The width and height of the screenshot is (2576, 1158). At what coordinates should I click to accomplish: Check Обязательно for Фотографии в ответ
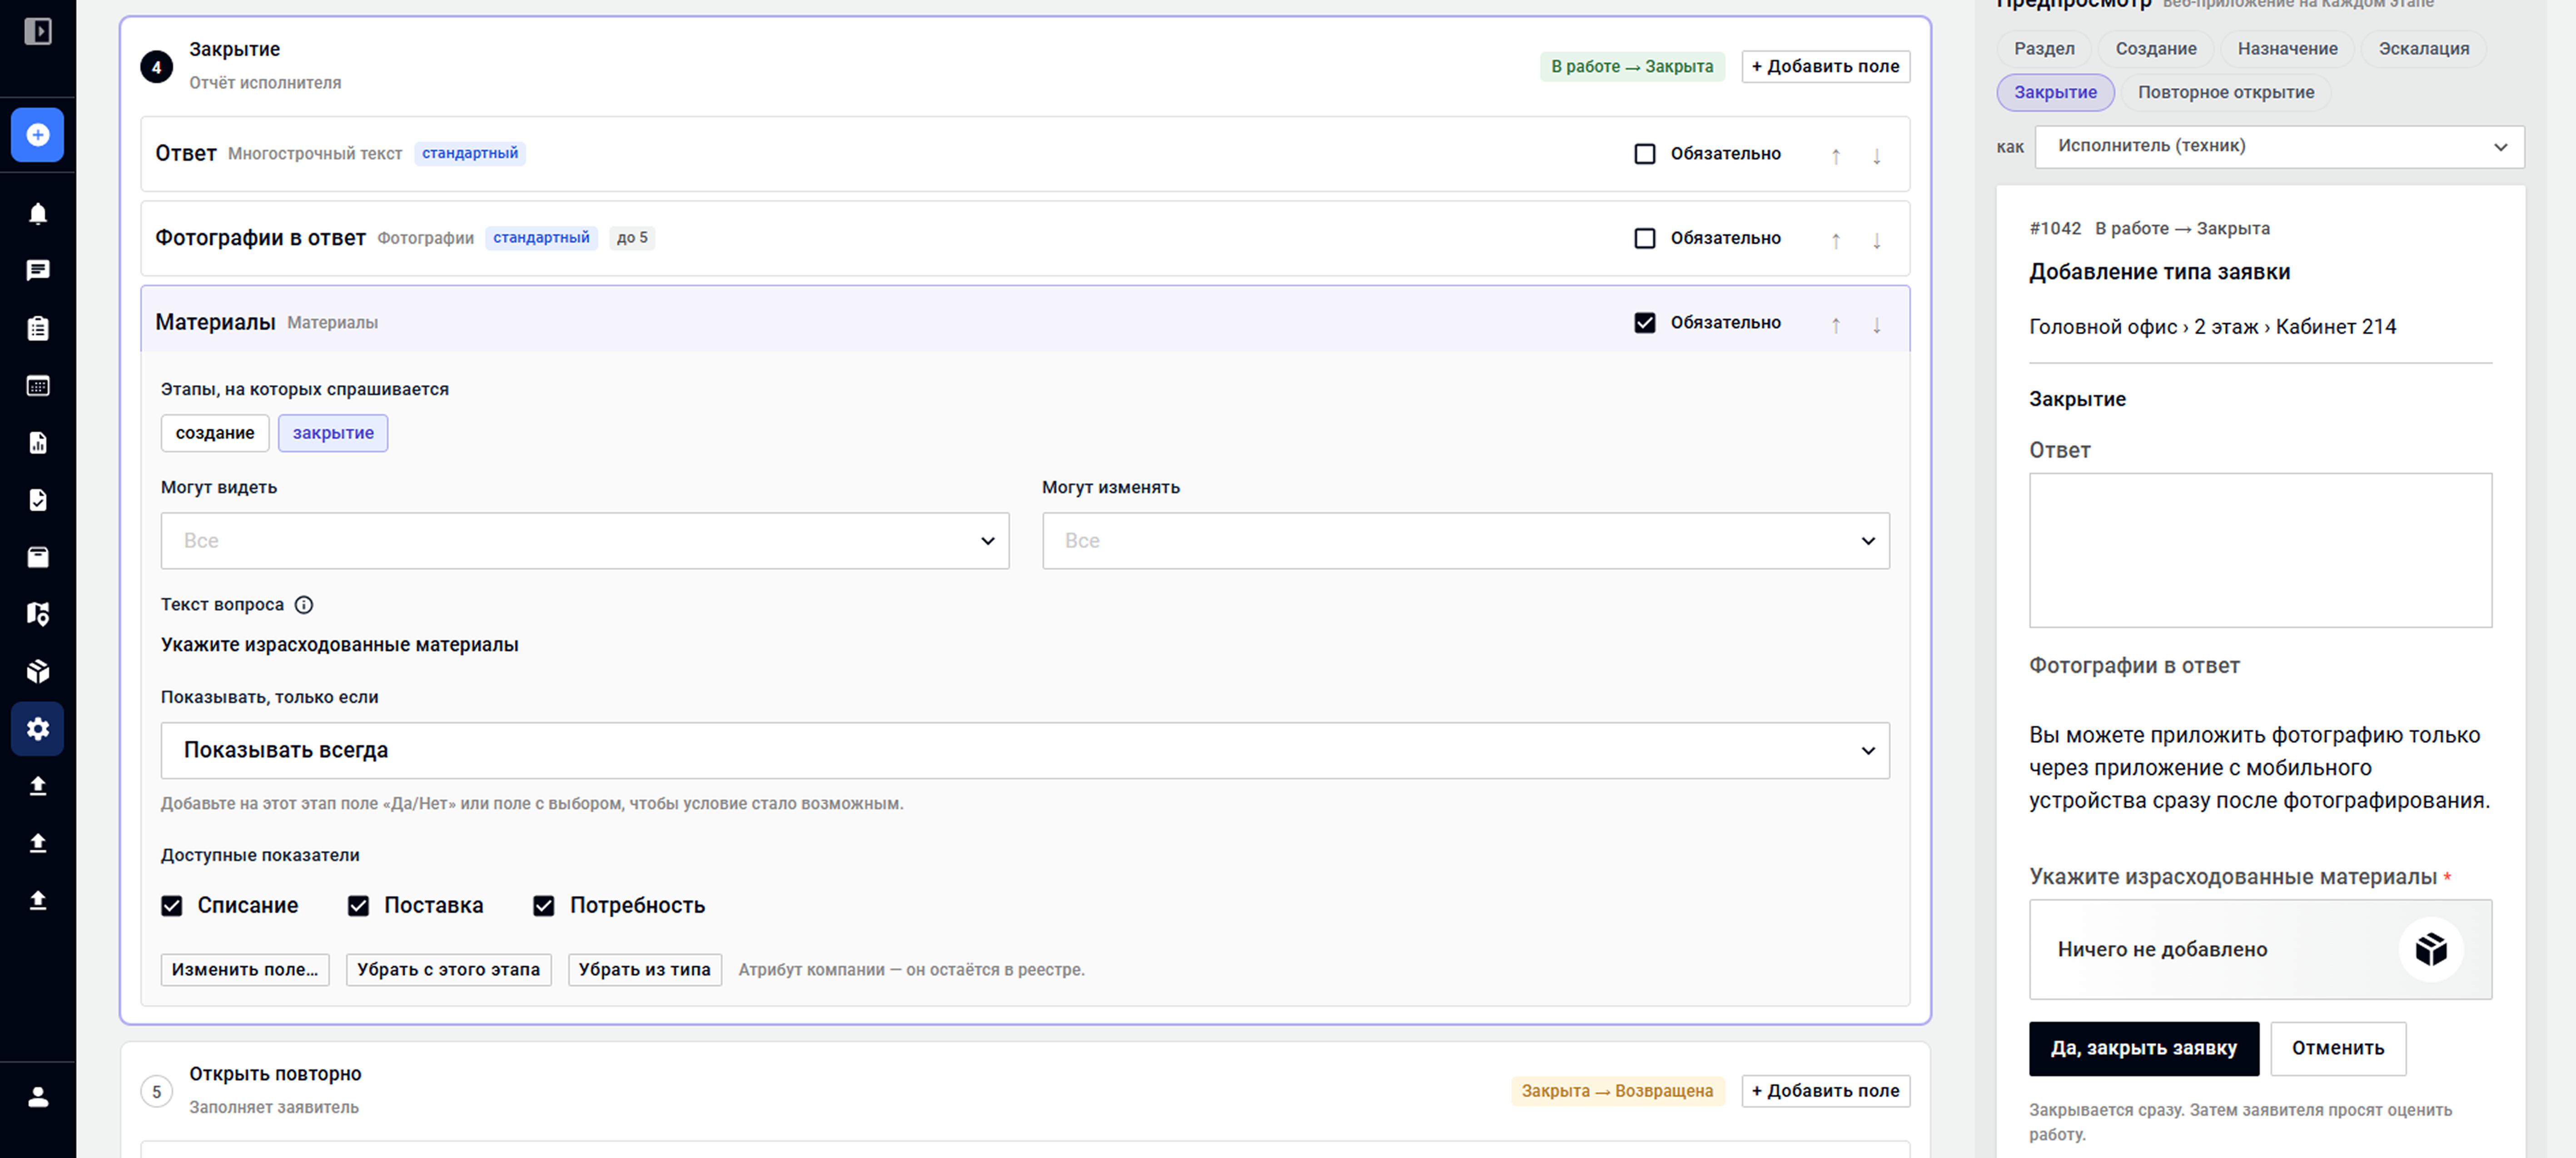(x=1645, y=238)
